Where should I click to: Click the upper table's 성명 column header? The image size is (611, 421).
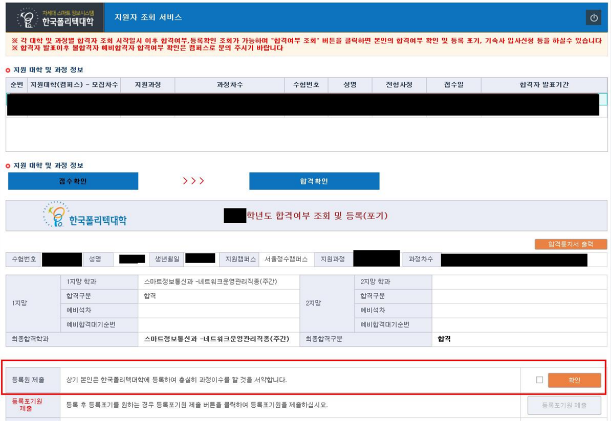(x=350, y=85)
